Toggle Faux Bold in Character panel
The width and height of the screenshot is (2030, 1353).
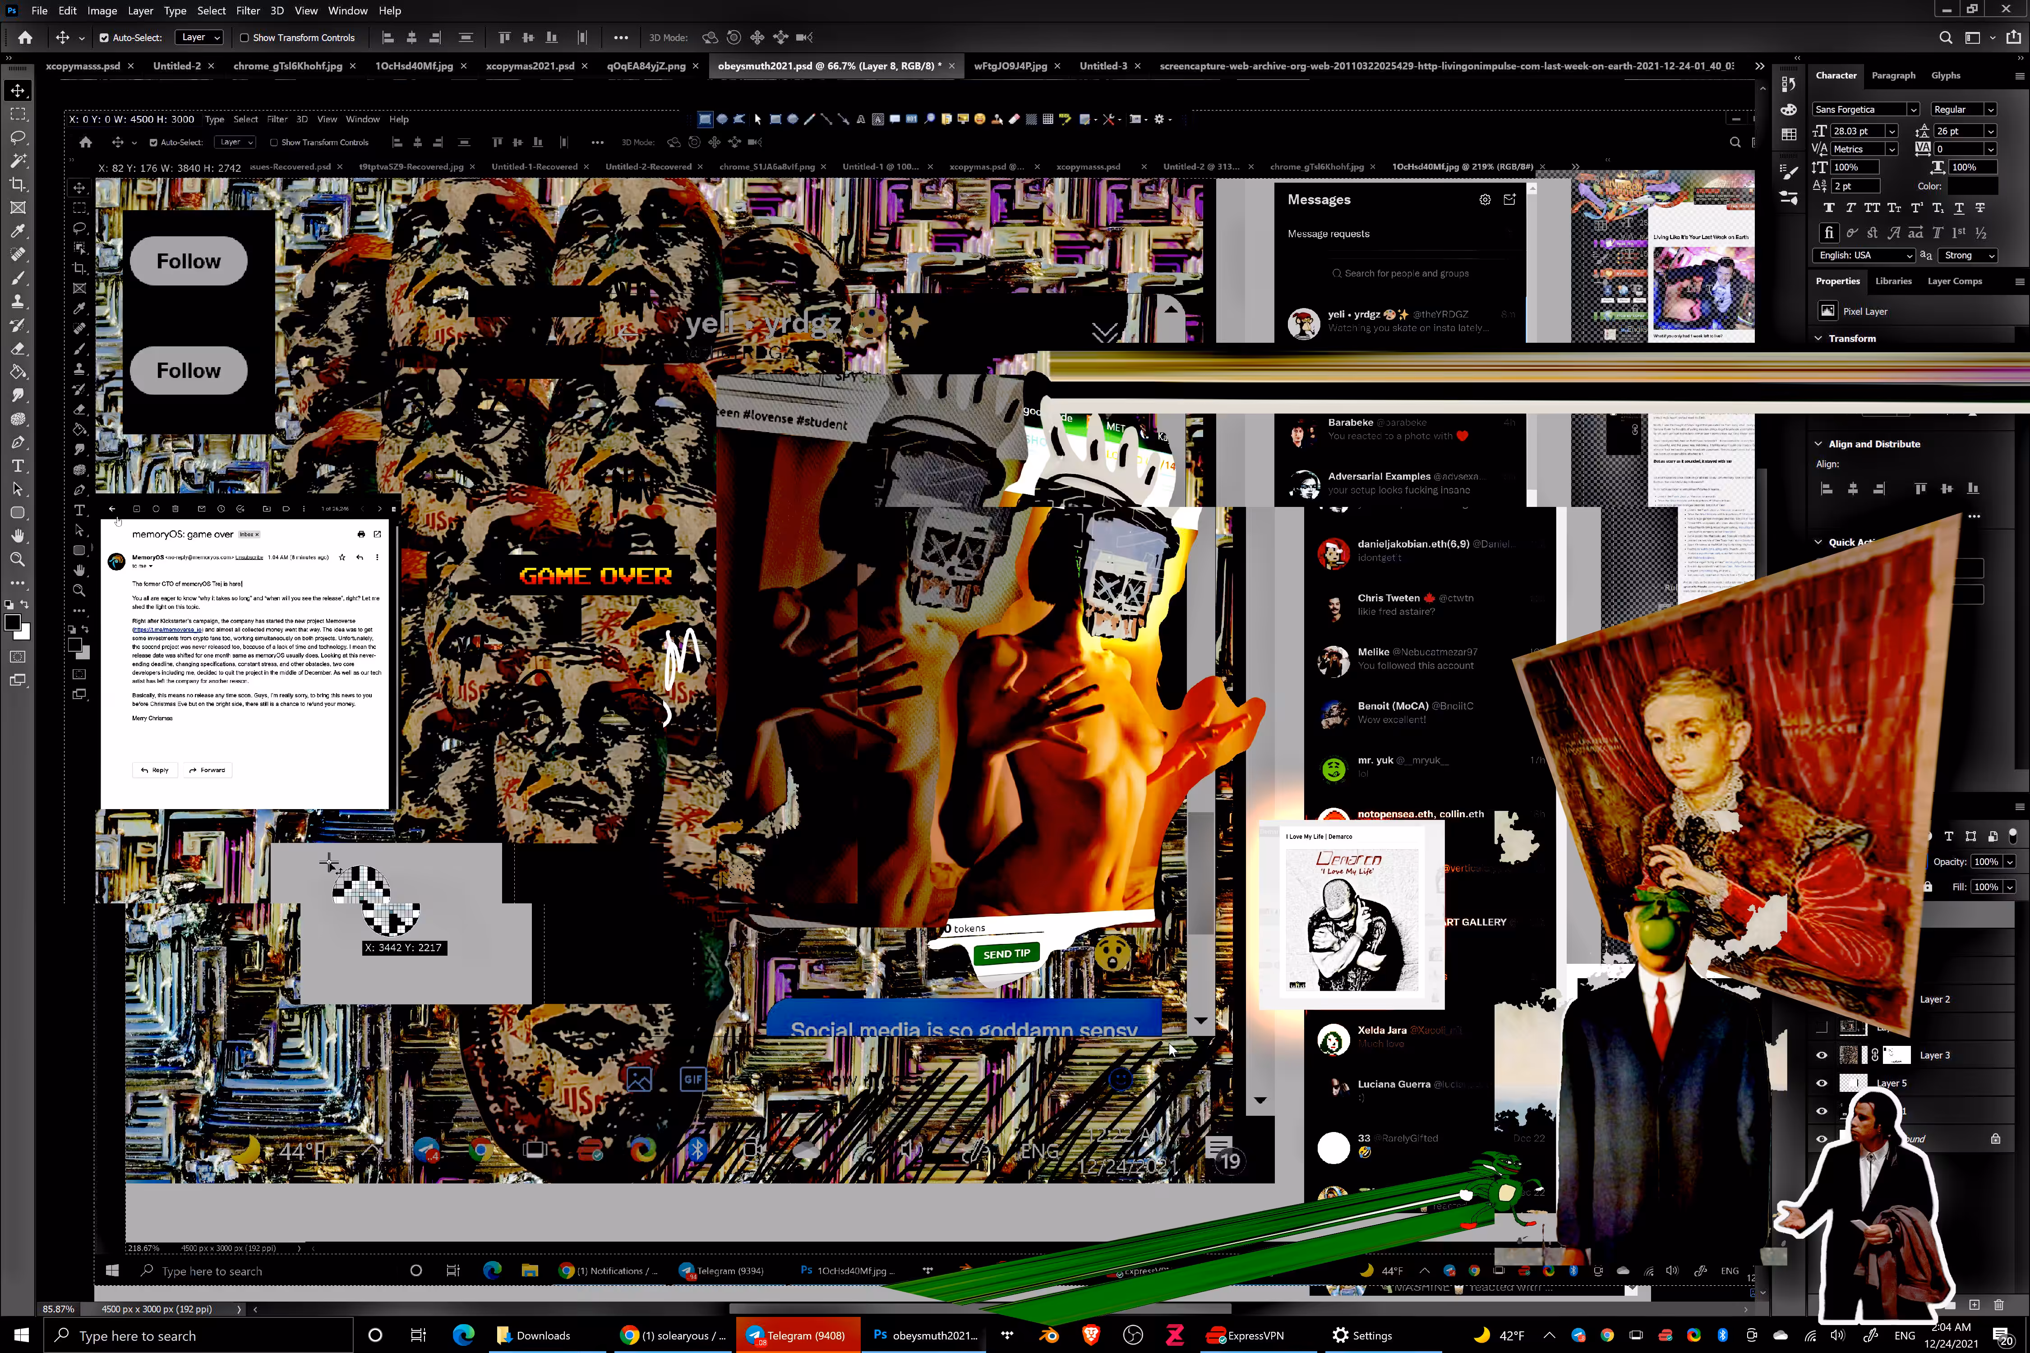pyautogui.click(x=1828, y=208)
